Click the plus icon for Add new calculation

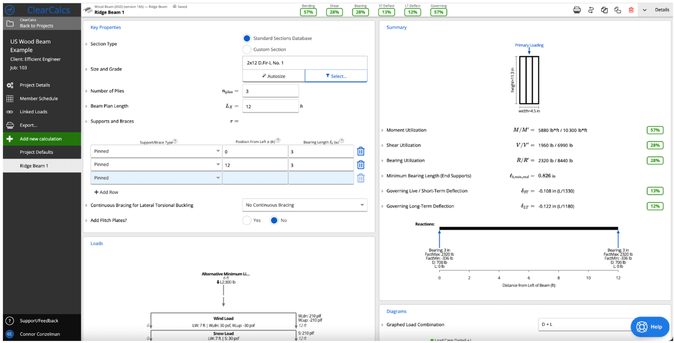(x=10, y=139)
